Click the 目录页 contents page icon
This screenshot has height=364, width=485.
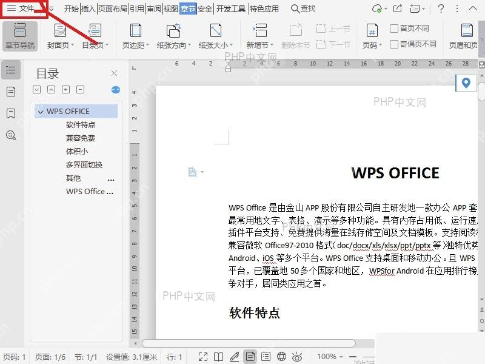click(x=95, y=31)
